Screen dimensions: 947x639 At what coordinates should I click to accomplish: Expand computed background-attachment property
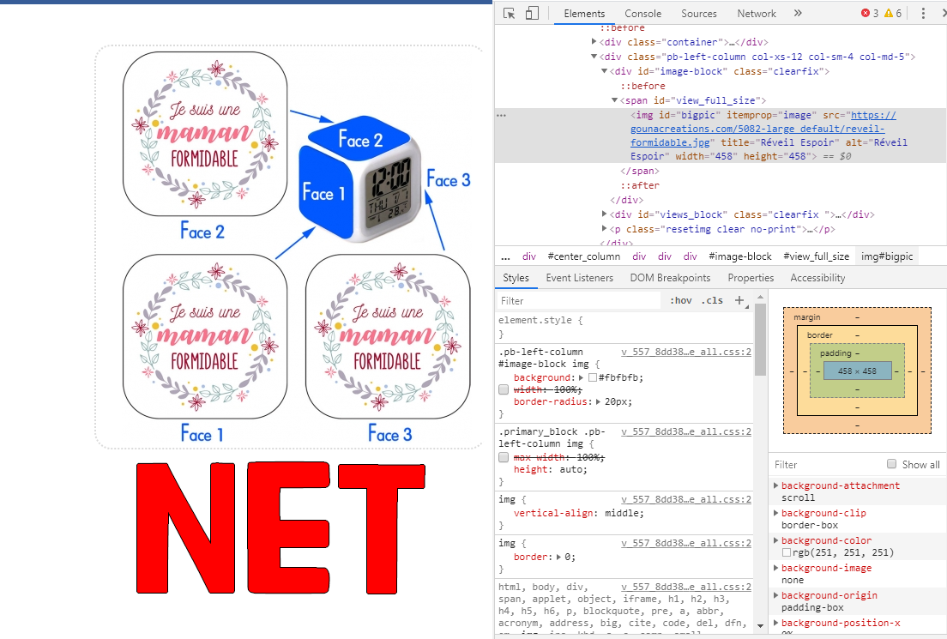coord(776,485)
